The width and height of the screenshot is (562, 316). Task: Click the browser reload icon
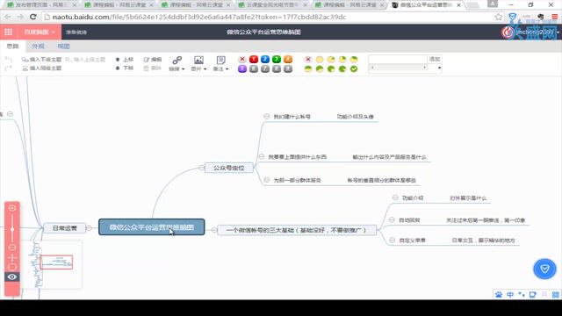click(x=33, y=17)
